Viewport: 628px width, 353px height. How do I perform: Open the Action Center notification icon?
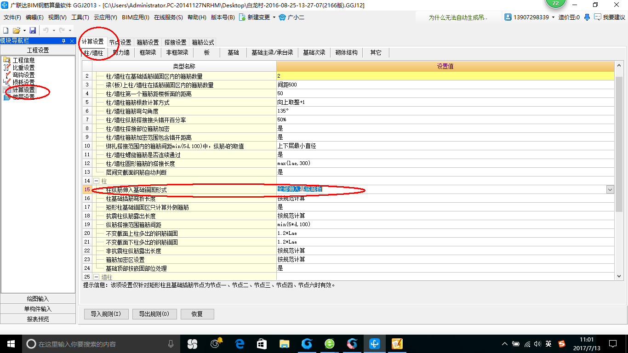click(612, 343)
